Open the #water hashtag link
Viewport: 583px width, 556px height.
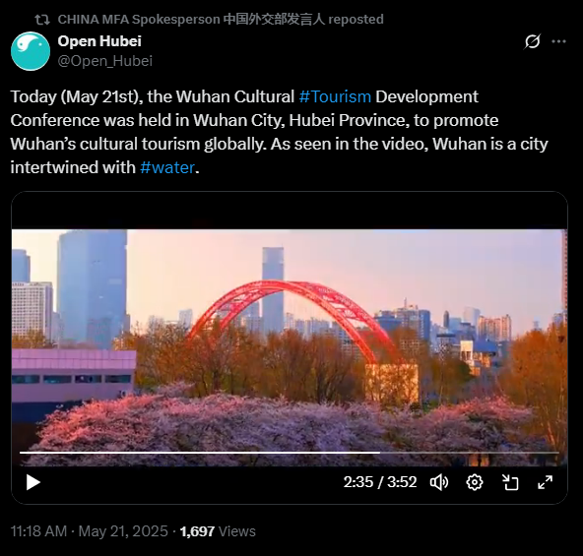tap(167, 167)
